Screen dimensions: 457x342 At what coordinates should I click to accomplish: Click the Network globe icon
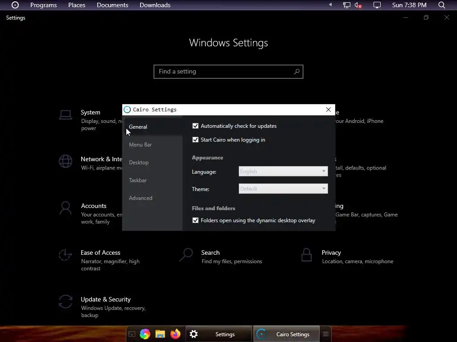click(66, 161)
